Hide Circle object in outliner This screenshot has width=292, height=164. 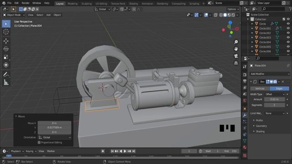coord(288,24)
